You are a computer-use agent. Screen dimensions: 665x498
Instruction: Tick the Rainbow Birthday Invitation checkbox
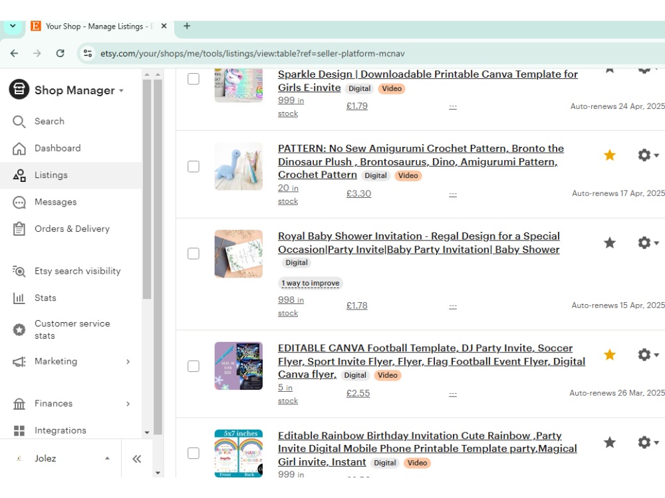pos(194,453)
